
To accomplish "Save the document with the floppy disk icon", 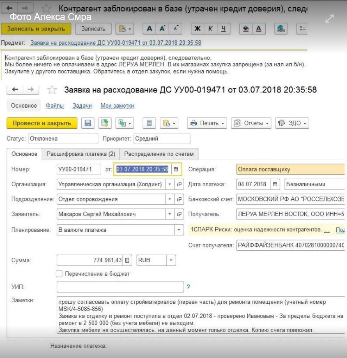I will (88, 123).
